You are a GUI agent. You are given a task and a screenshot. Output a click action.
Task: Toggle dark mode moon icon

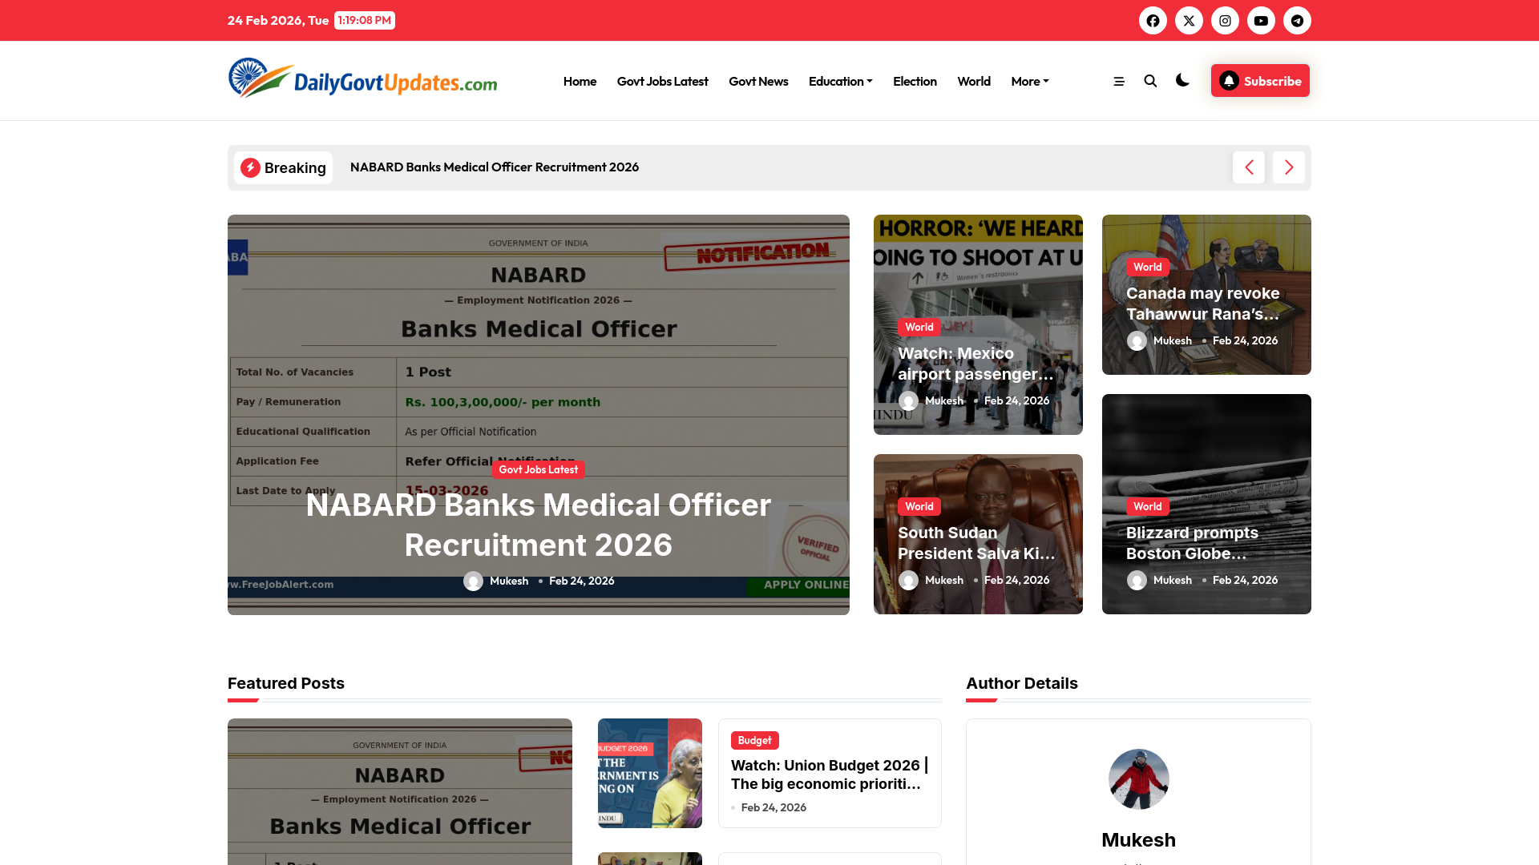[x=1182, y=80]
